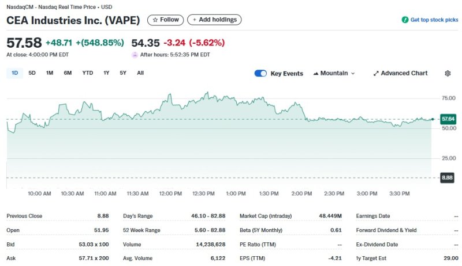Click the star icon on Follow

pos(154,20)
